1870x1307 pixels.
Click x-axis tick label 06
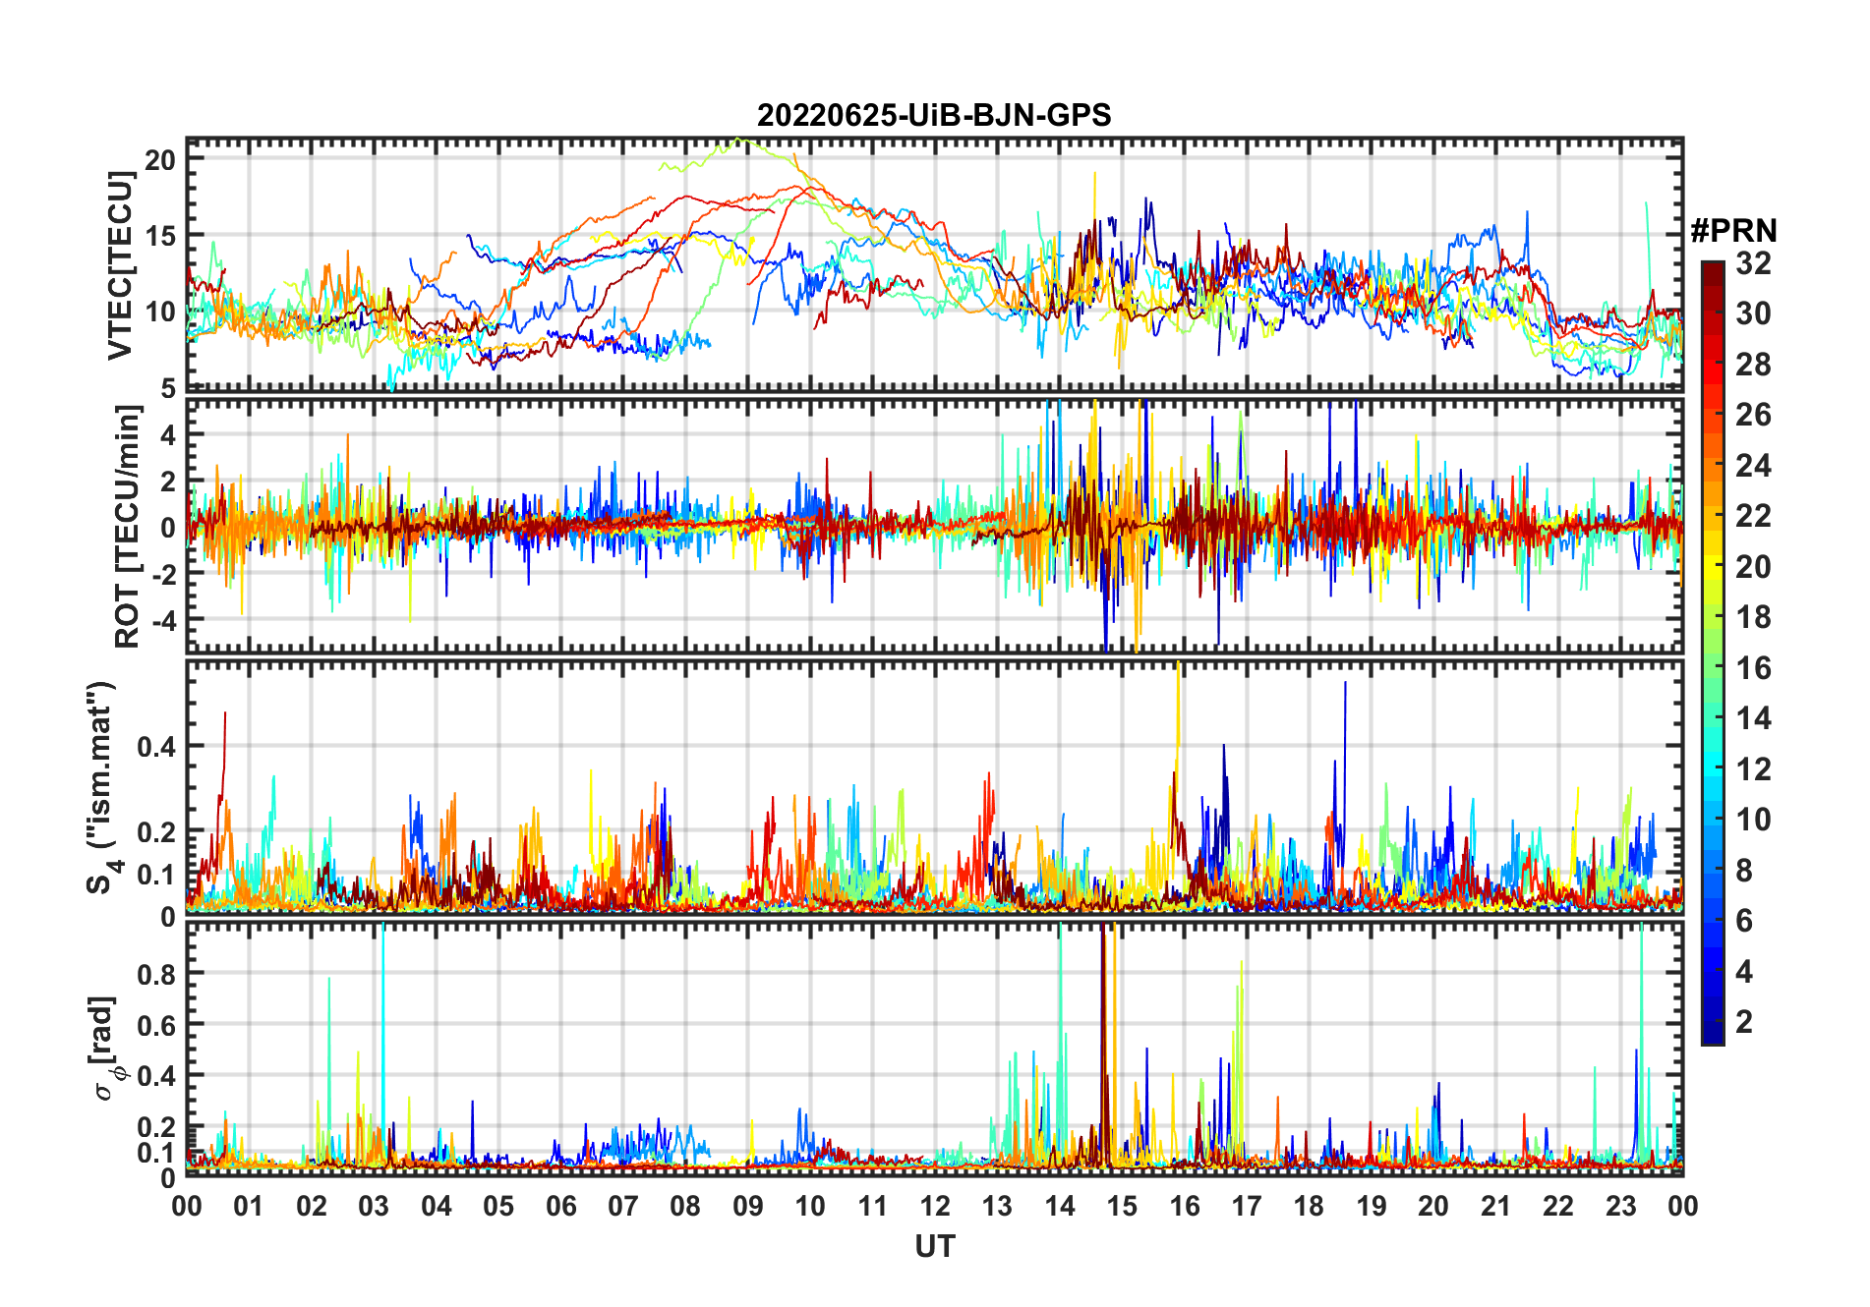click(561, 1206)
